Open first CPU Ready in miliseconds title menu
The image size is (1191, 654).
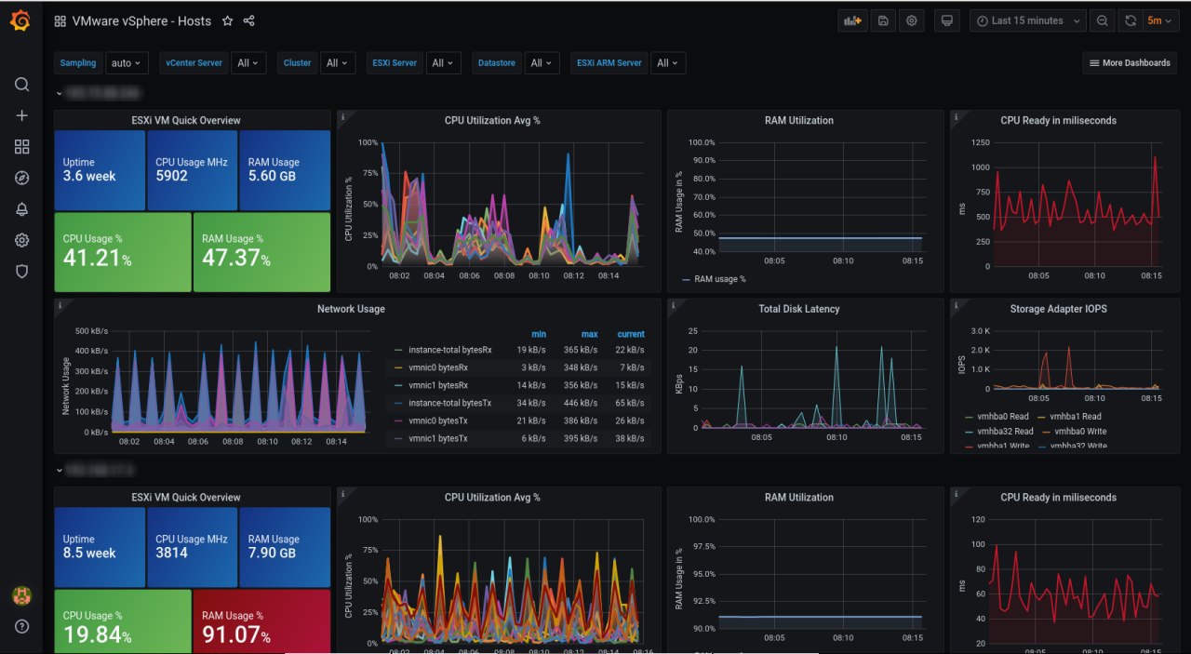point(1058,120)
